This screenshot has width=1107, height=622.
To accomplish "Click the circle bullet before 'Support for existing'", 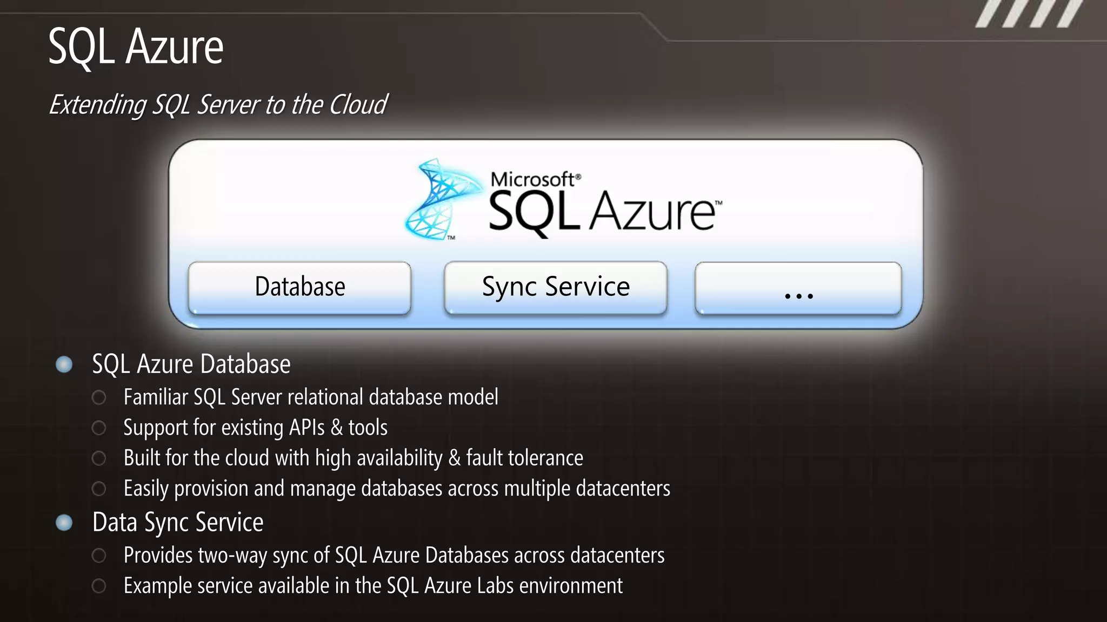I will (99, 428).
